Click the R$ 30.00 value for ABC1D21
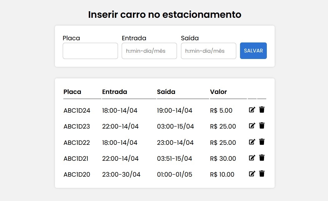 pyautogui.click(x=223, y=159)
